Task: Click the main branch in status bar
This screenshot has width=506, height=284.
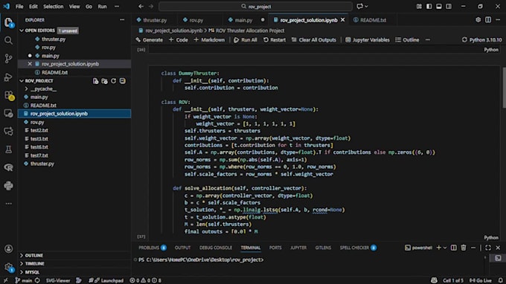Action: tap(23, 280)
